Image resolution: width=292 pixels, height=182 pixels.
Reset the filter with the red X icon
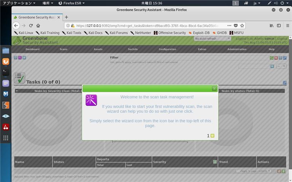tap(276, 58)
